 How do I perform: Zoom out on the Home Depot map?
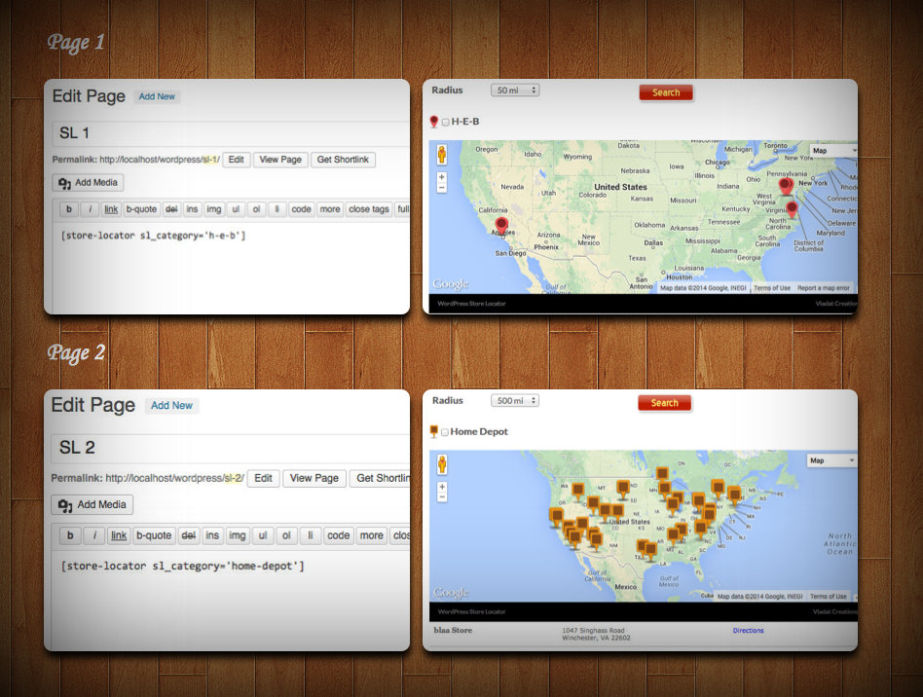[441, 497]
